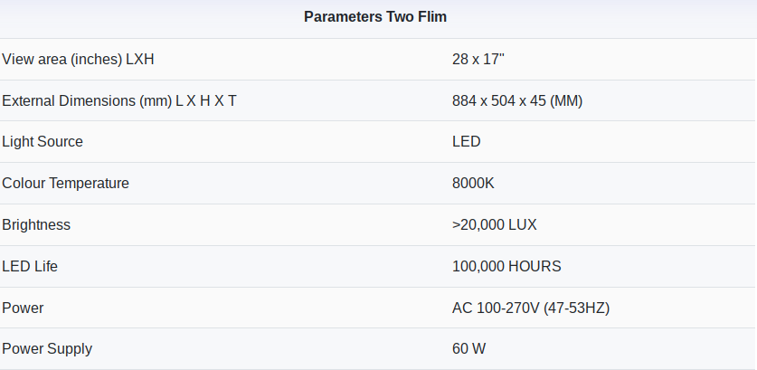Image resolution: width=757 pixels, height=370 pixels.
Task: Click the 100,000 HOURS value
Action: click(x=506, y=267)
